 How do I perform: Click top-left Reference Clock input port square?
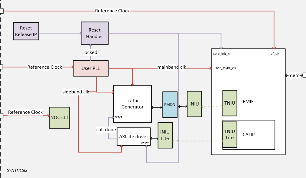click(x=1, y=11)
